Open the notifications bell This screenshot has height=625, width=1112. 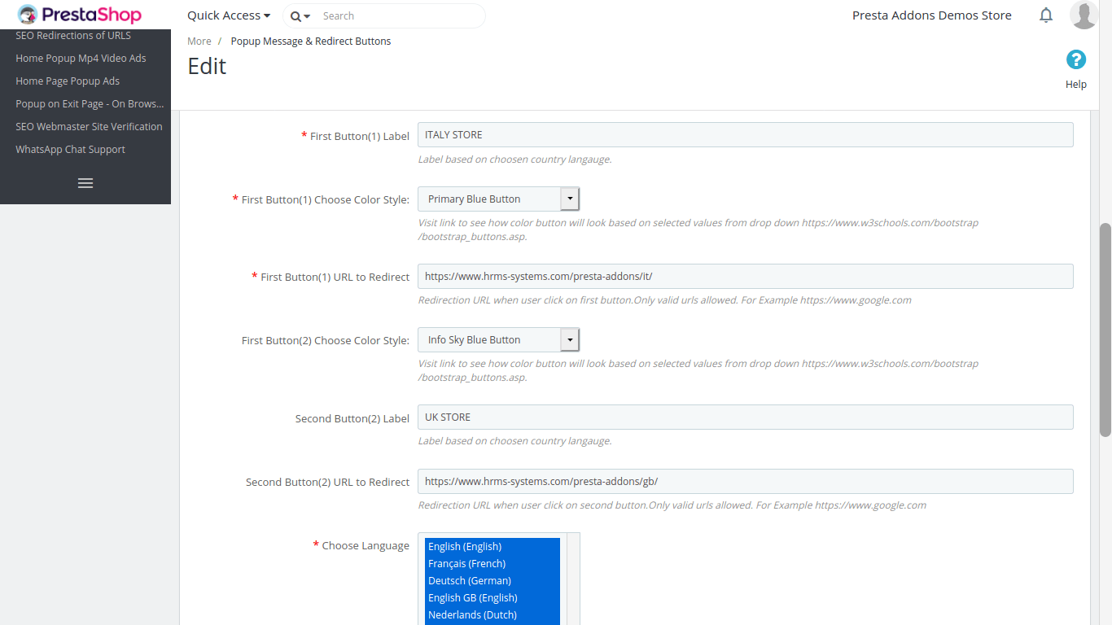pos(1046,15)
